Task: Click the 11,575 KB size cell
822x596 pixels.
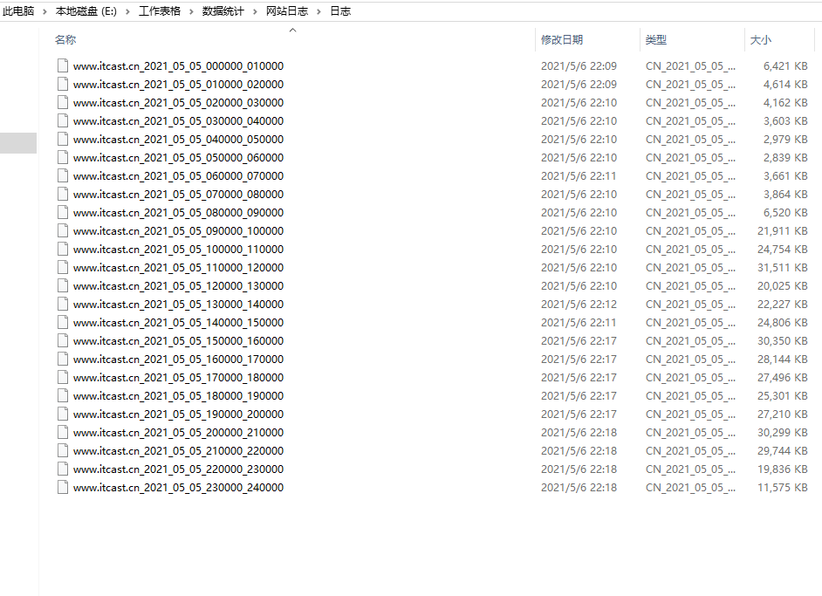Action: (x=782, y=488)
